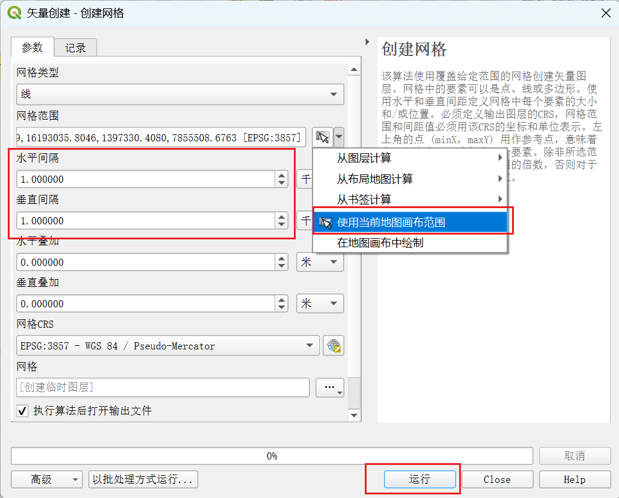Click the map canvas extent picker icon

[323, 137]
